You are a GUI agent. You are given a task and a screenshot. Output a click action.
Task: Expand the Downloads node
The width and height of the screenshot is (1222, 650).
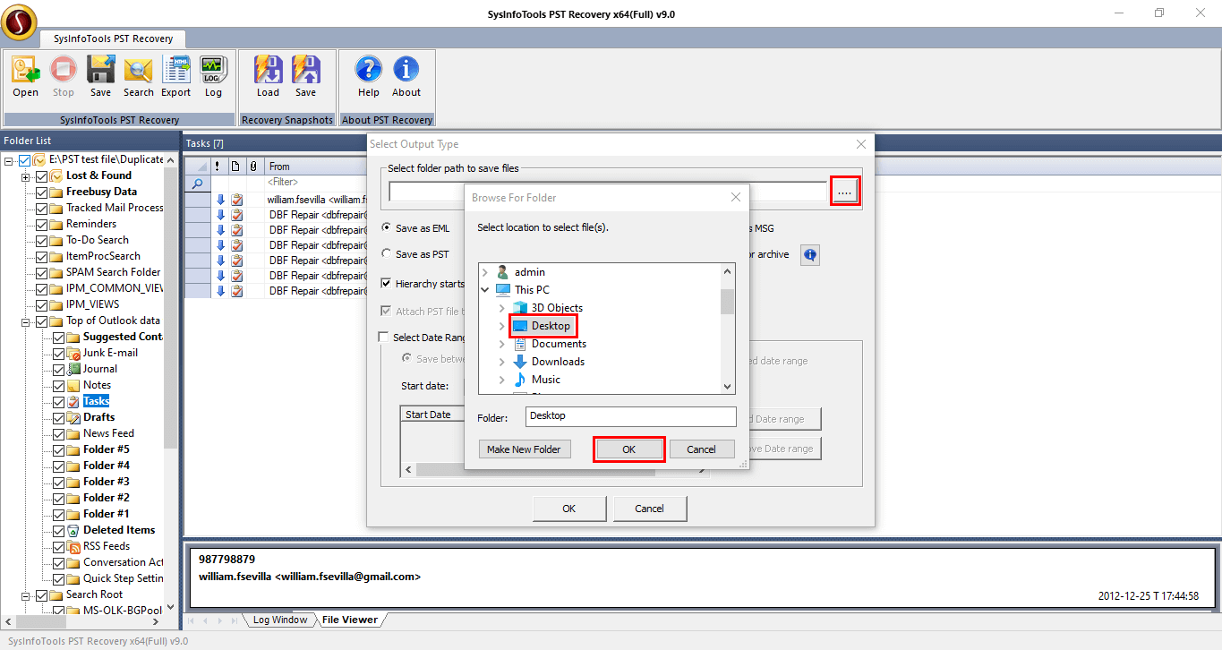[502, 362]
